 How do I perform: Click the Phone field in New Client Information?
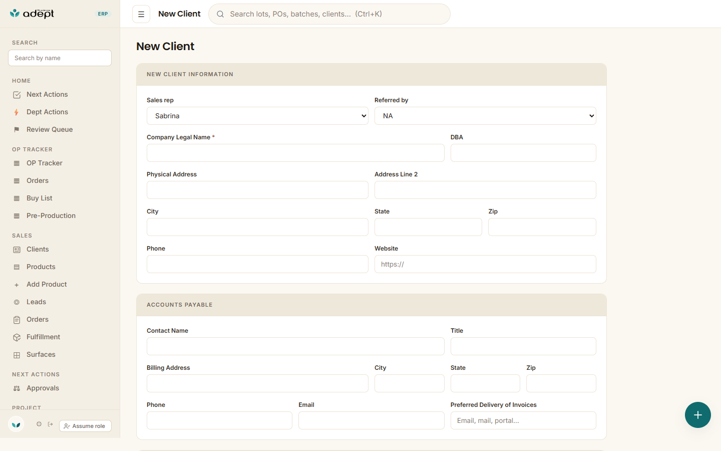(257, 264)
